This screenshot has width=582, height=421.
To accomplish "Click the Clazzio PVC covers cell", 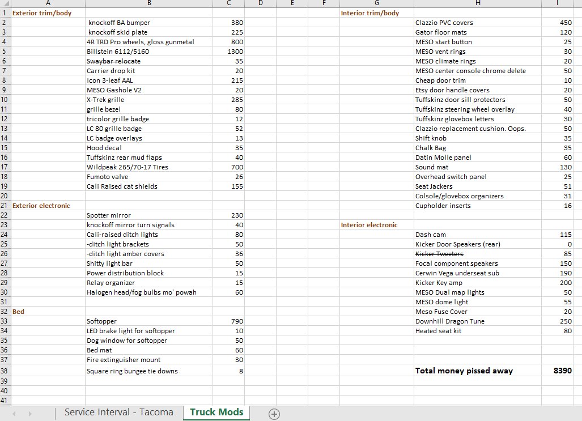I will [478, 23].
